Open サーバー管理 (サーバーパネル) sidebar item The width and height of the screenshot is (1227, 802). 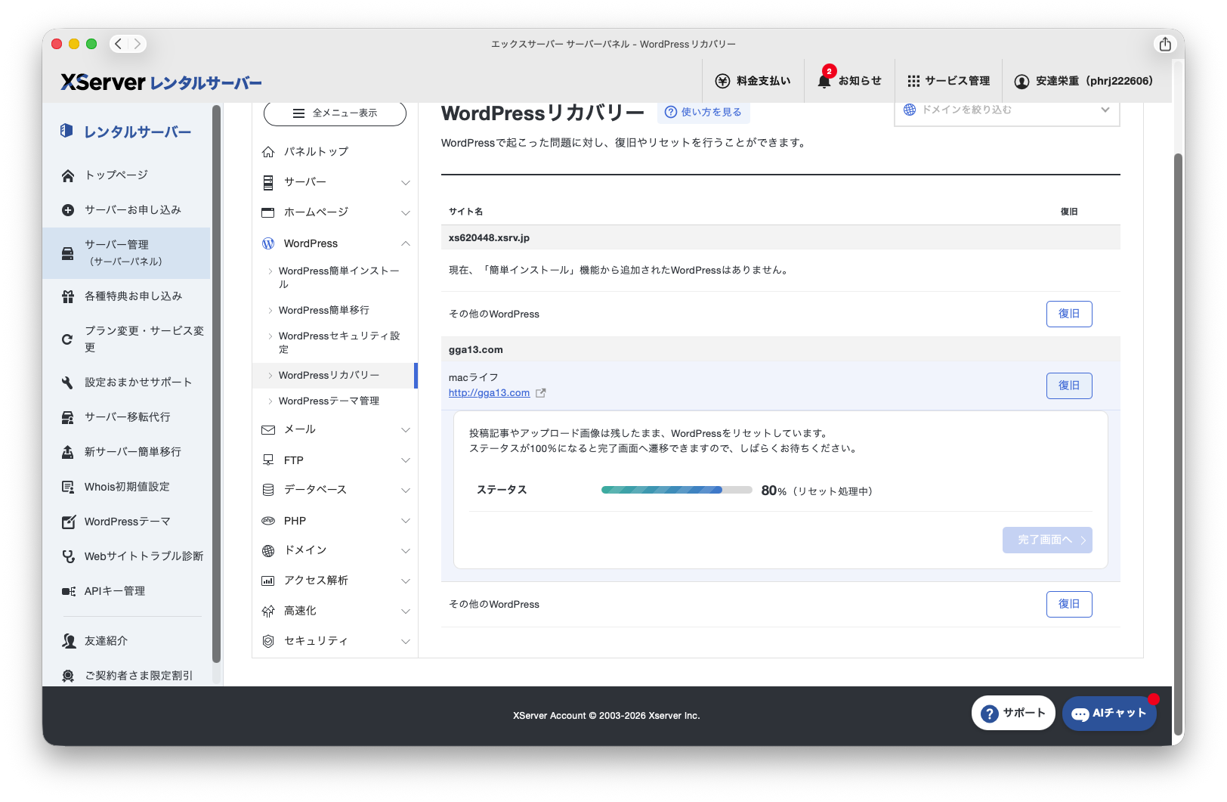click(126, 253)
